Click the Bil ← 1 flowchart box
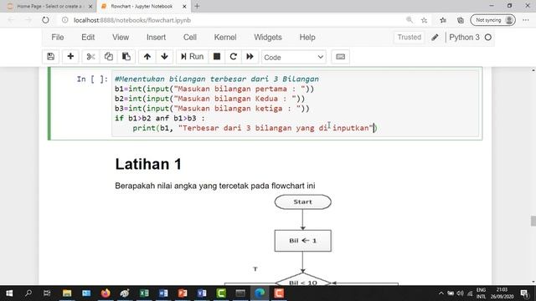This screenshot has height=301, width=536. [x=303, y=241]
